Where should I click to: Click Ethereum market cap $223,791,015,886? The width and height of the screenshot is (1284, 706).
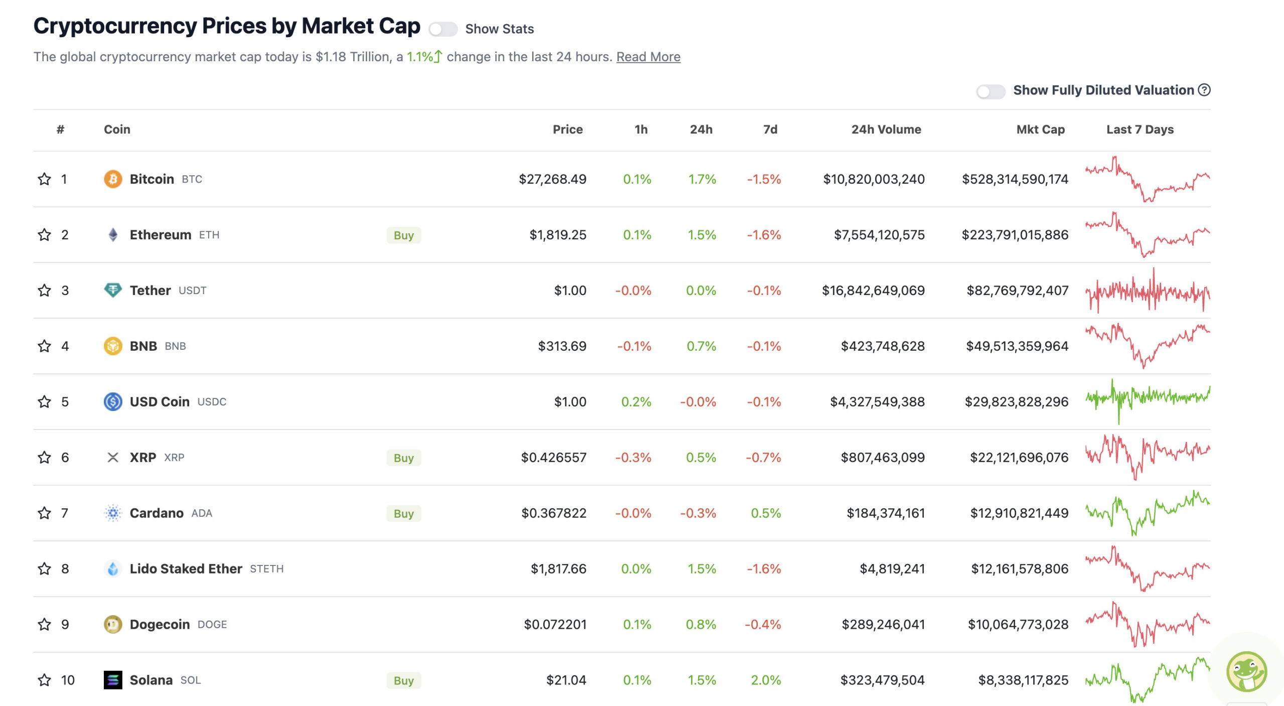pos(1015,235)
